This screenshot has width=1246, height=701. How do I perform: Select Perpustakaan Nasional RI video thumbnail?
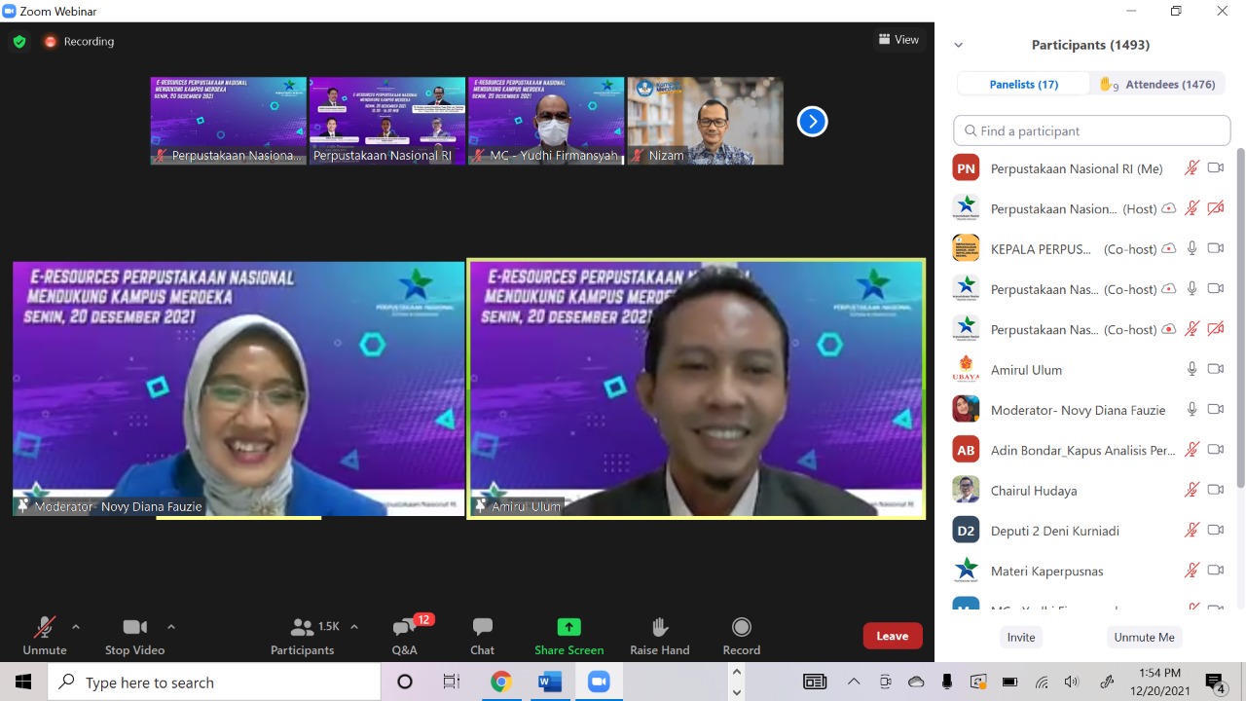[x=386, y=121]
